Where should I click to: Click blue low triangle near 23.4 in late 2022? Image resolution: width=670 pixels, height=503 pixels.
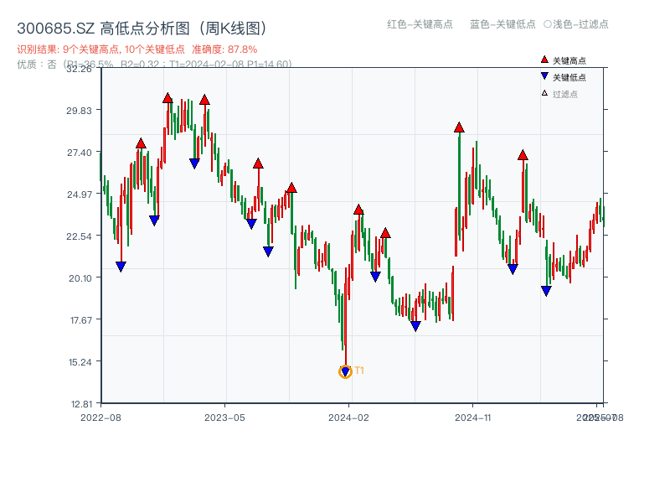tap(154, 220)
